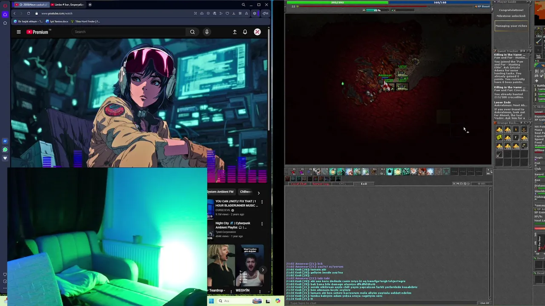
Task: Click the blue mana bar
Action: tap(440, 3)
